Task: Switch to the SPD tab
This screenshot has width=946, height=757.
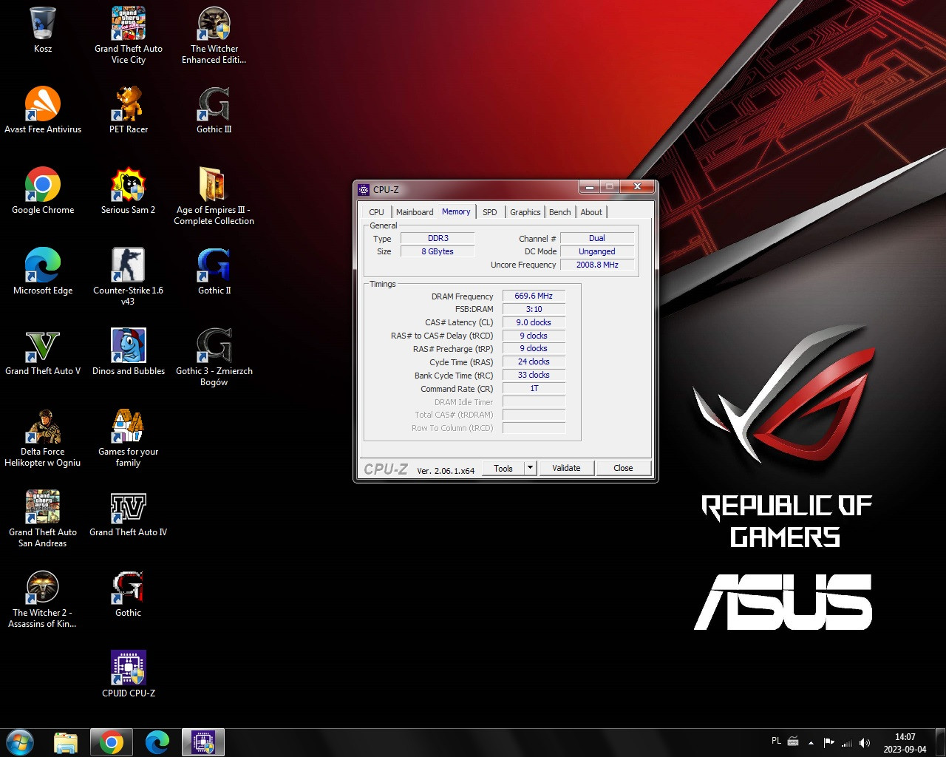Action: click(x=489, y=212)
